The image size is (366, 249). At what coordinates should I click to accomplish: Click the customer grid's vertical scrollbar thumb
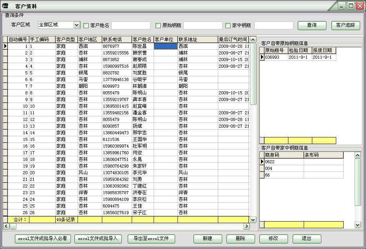coord(253,74)
